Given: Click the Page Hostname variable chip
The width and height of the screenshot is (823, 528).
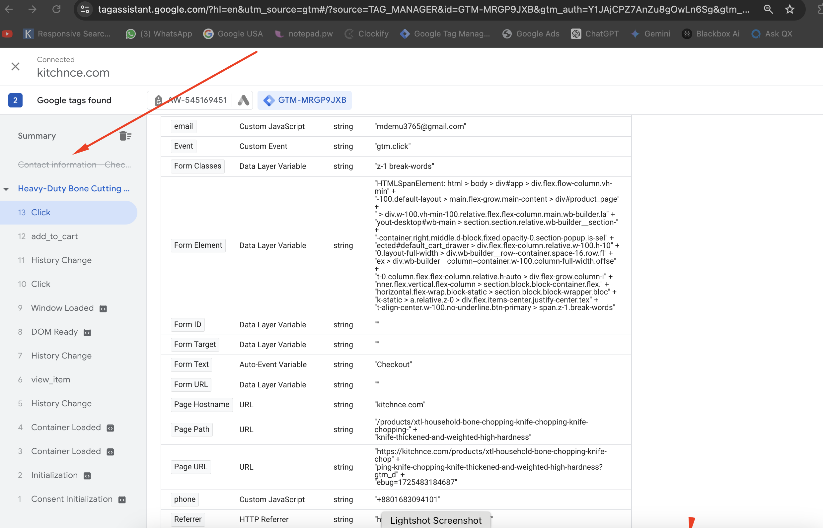Looking at the screenshot, I should (x=202, y=405).
